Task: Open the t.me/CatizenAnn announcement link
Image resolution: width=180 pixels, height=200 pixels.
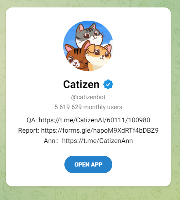Action: click(x=97, y=141)
